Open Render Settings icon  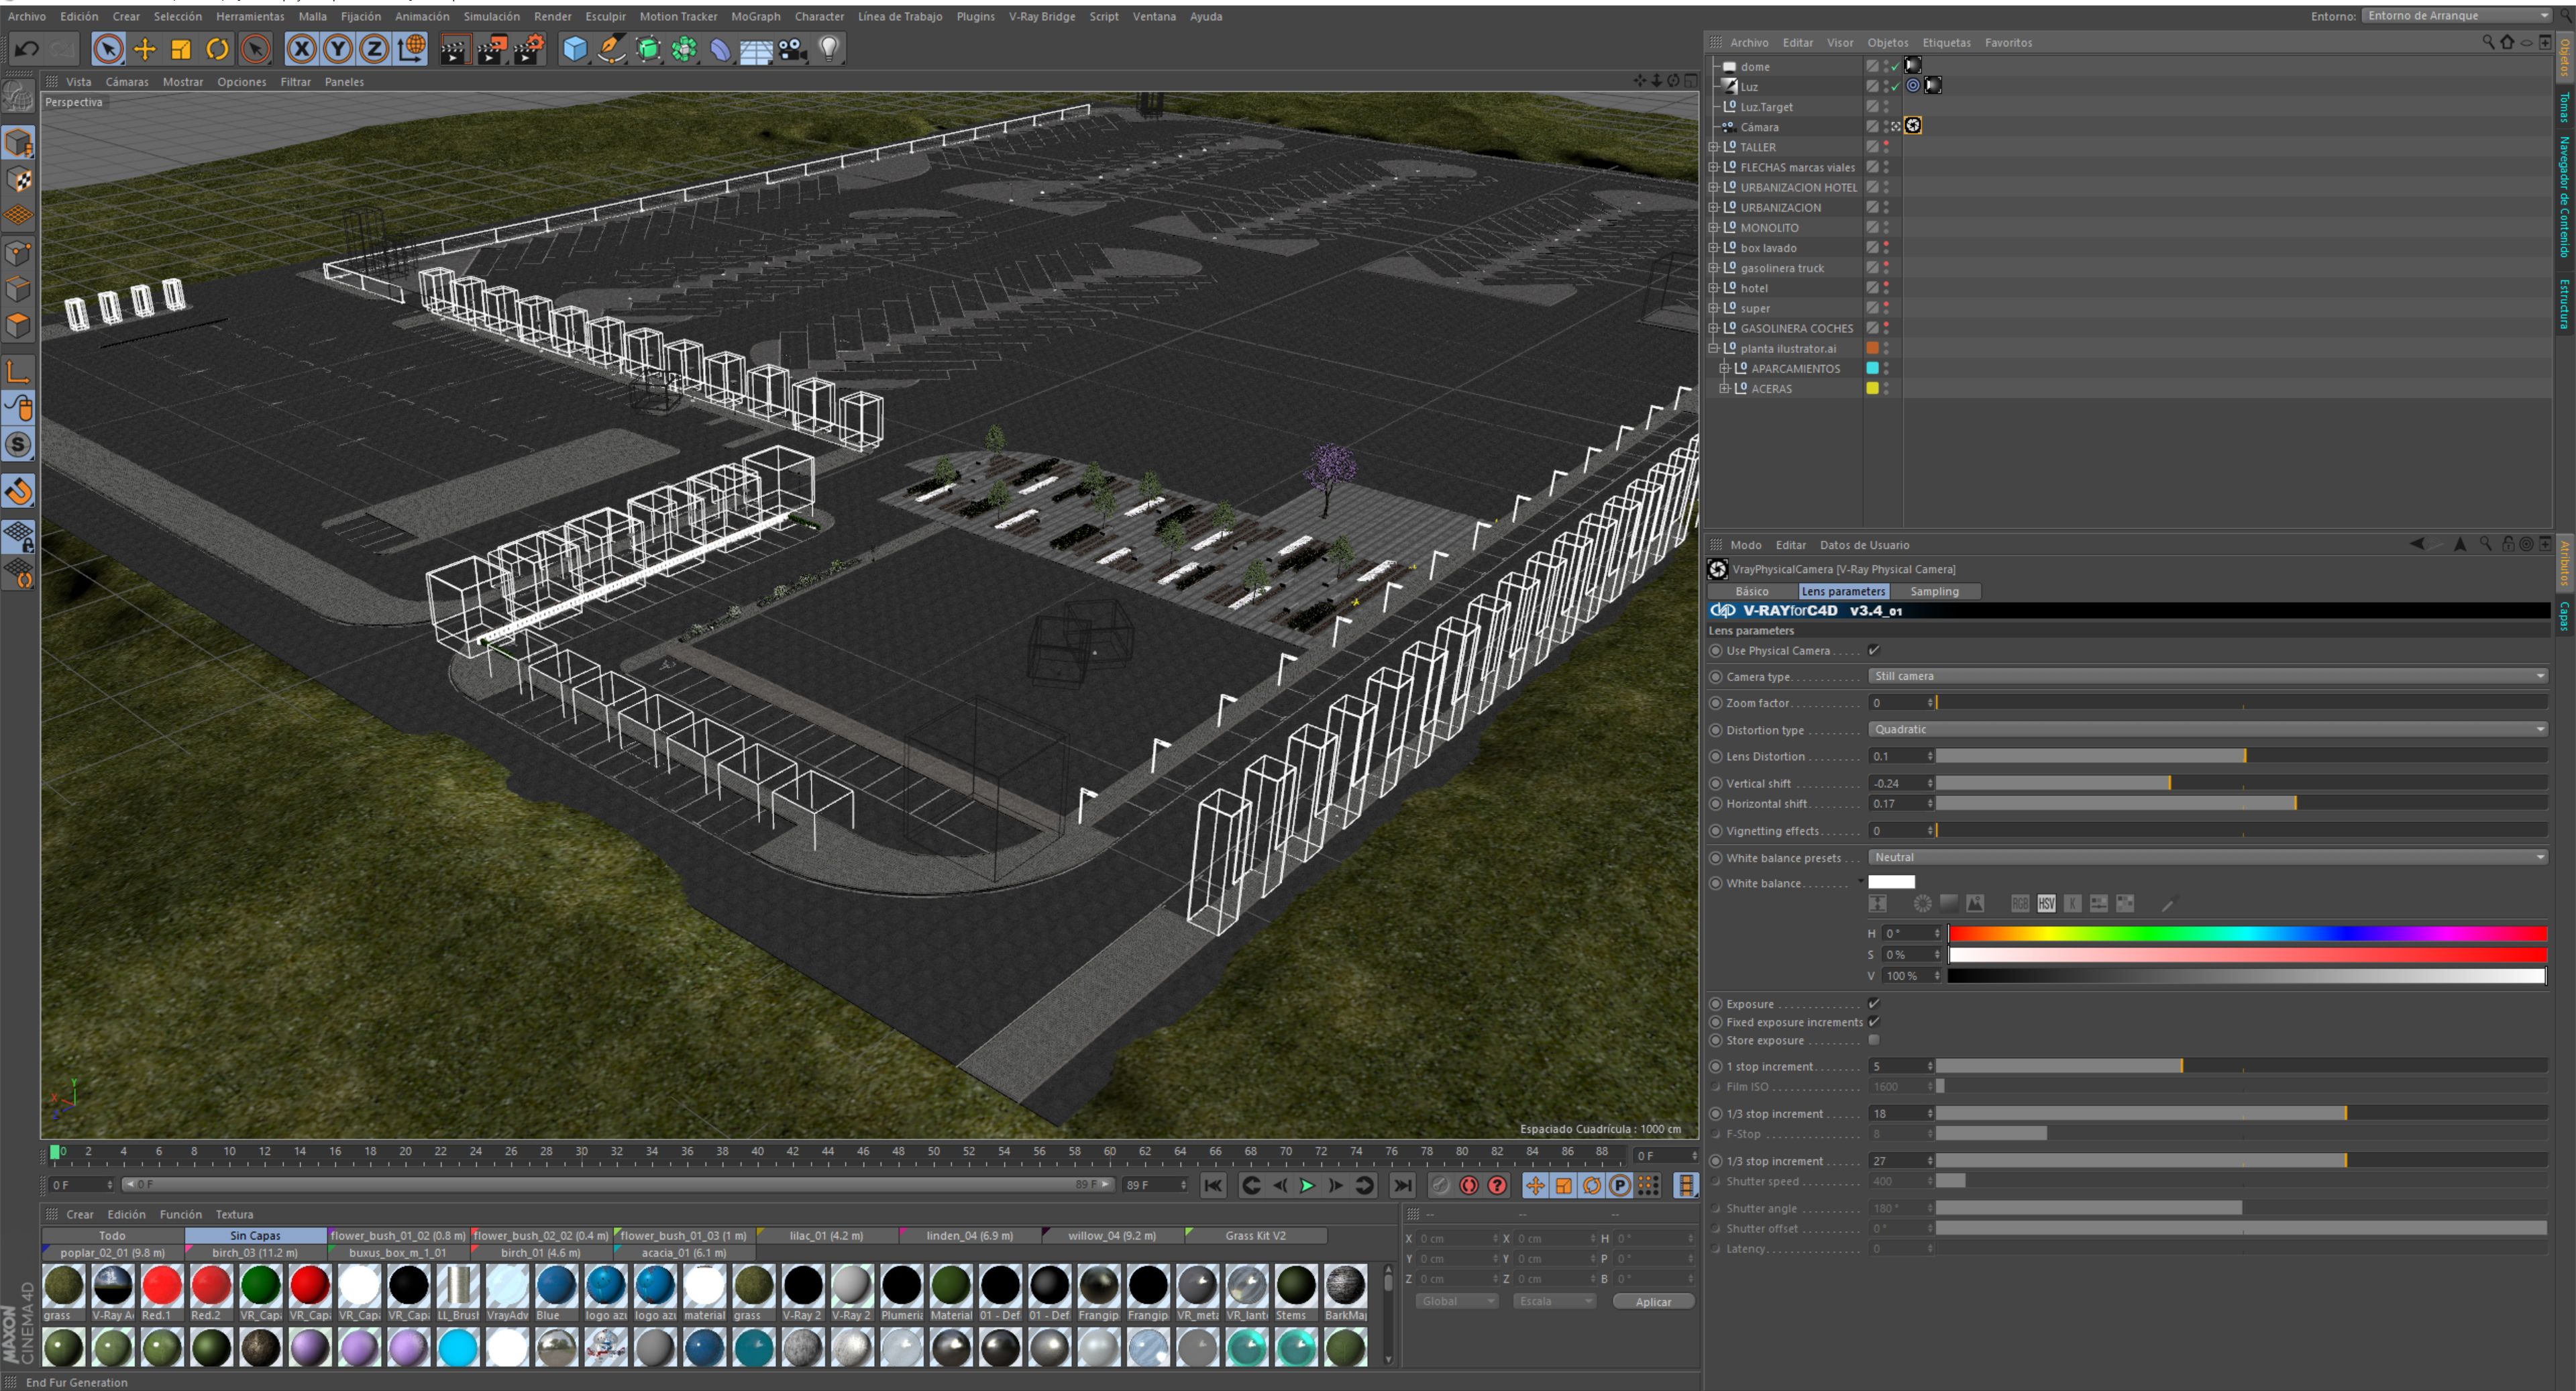coord(529,48)
